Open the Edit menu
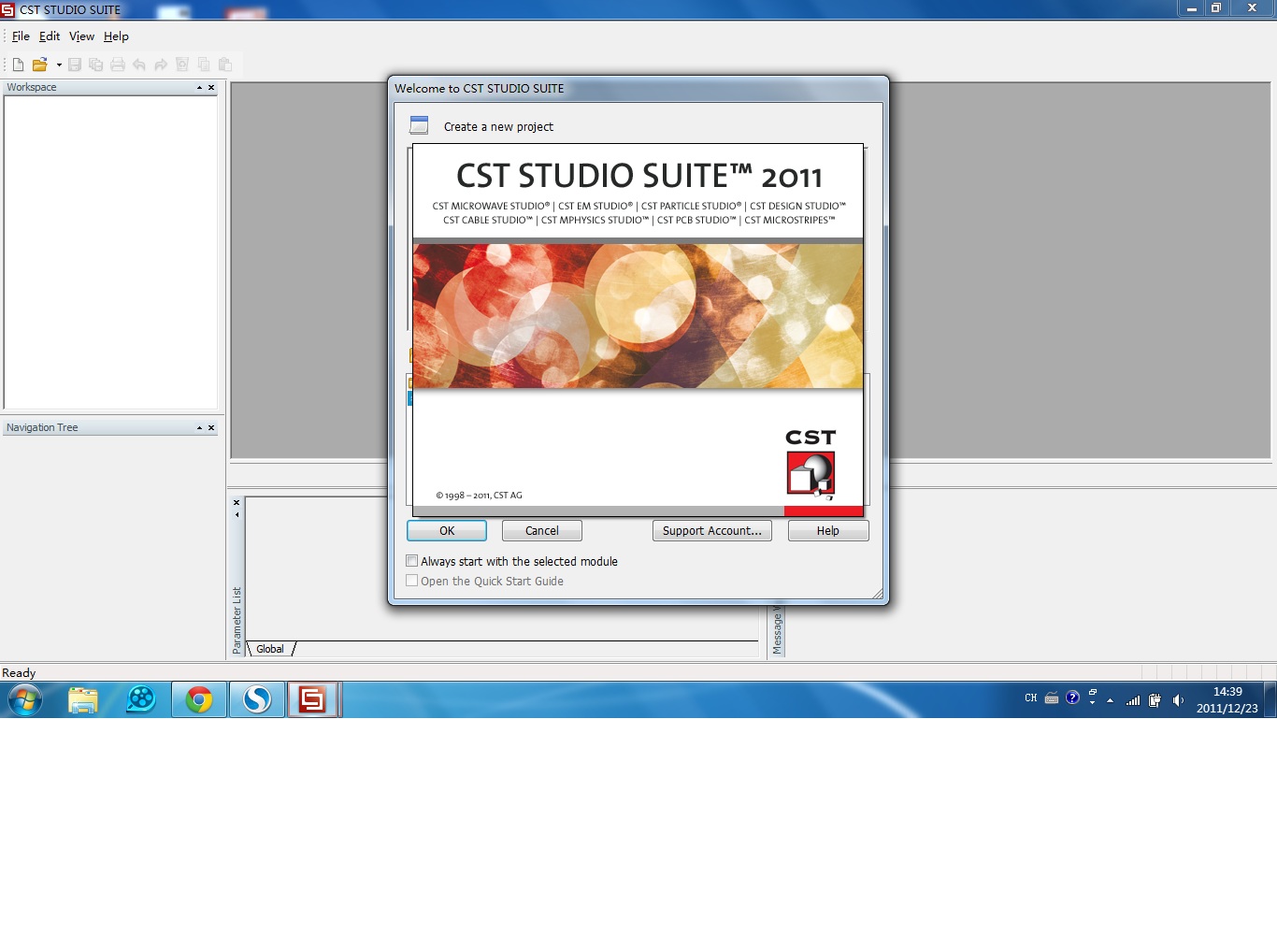 click(x=50, y=36)
